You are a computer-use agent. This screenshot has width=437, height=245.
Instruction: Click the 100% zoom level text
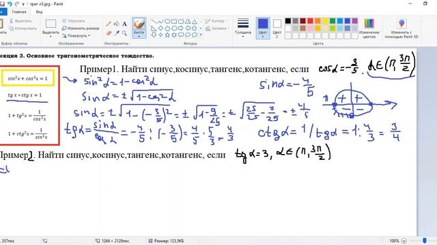click(x=394, y=241)
